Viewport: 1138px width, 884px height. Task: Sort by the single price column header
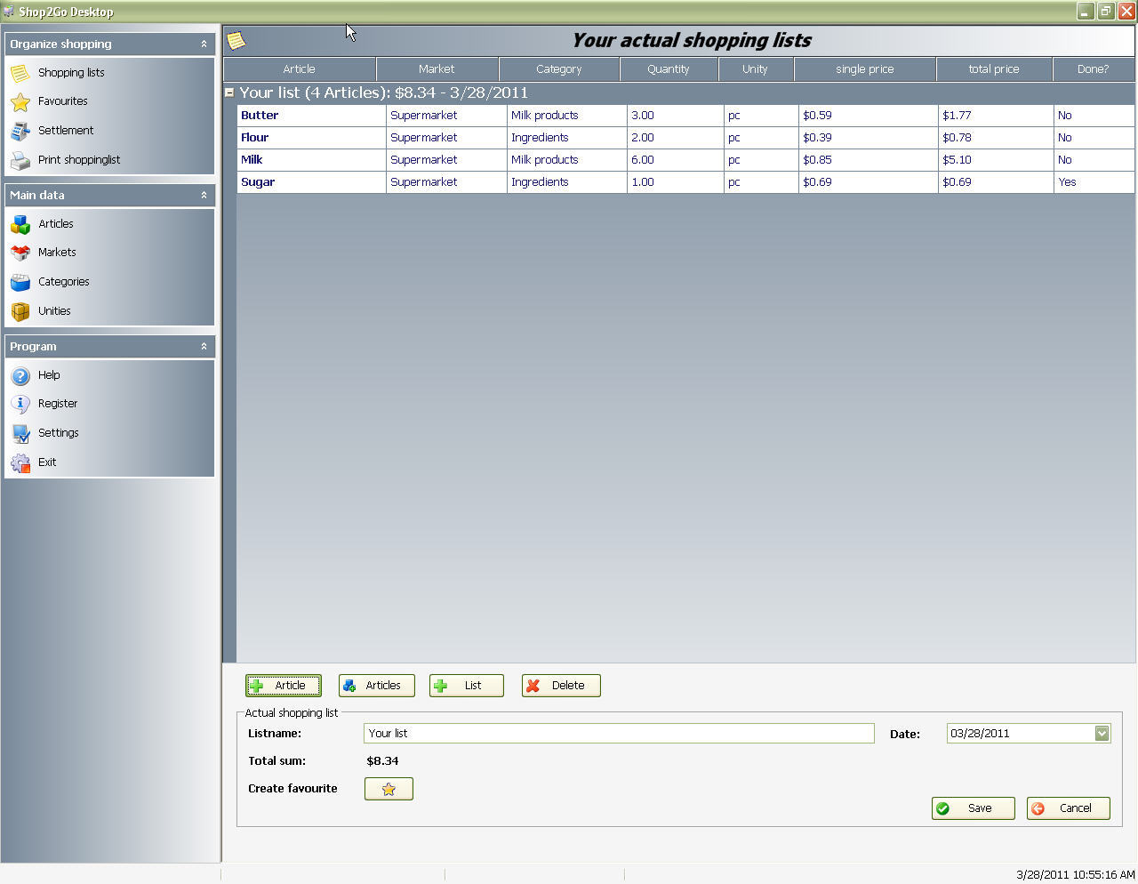tap(865, 69)
